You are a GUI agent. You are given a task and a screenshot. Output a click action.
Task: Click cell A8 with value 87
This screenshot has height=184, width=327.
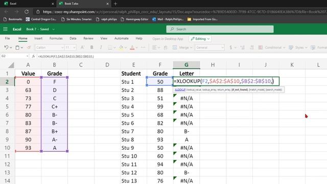pyautogui.click(x=28, y=131)
